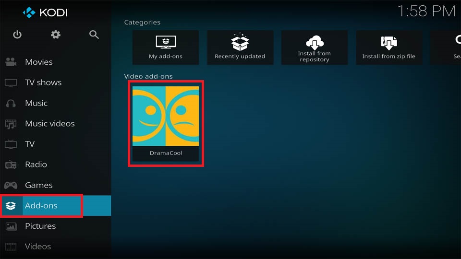Open TV shows menu item
Image resolution: width=461 pixels, height=259 pixels.
[x=56, y=82]
